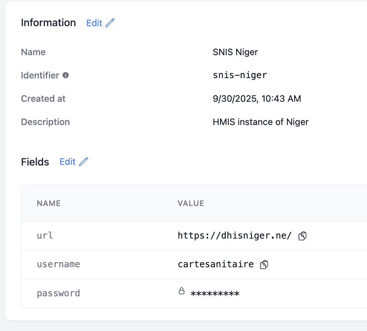This screenshot has height=331, width=367.
Task: Select the NAME column header
Action: tap(48, 203)
